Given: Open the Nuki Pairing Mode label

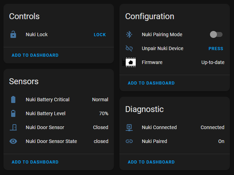Looking at the screenshot, I should 162,34.
